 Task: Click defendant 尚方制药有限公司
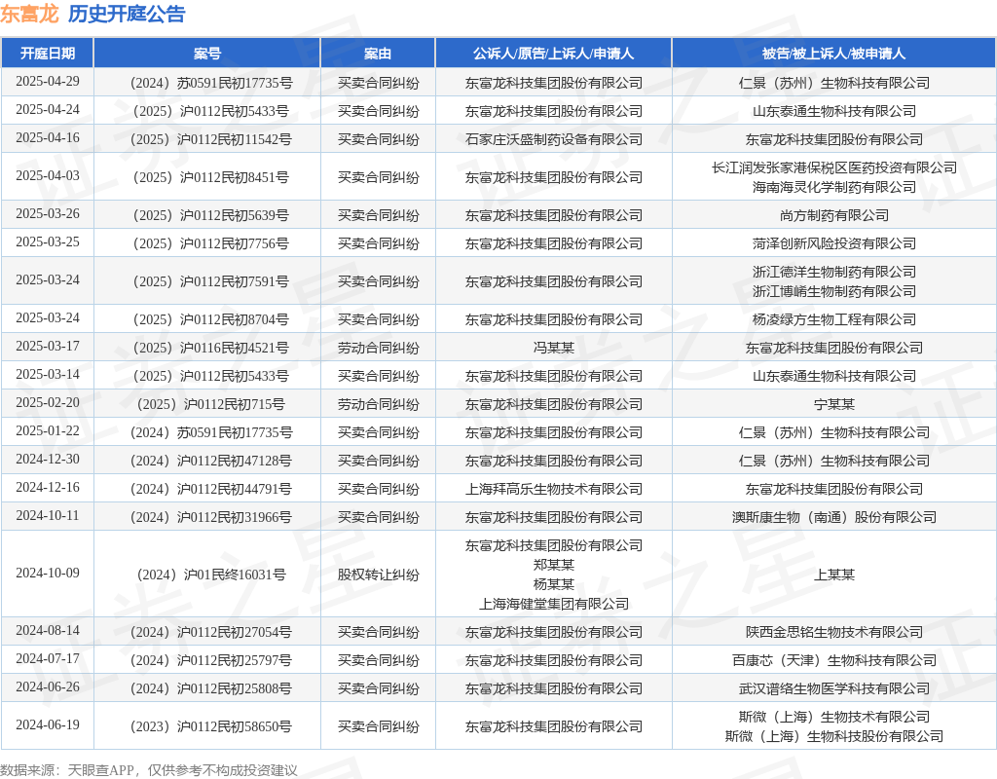point(834,215)
